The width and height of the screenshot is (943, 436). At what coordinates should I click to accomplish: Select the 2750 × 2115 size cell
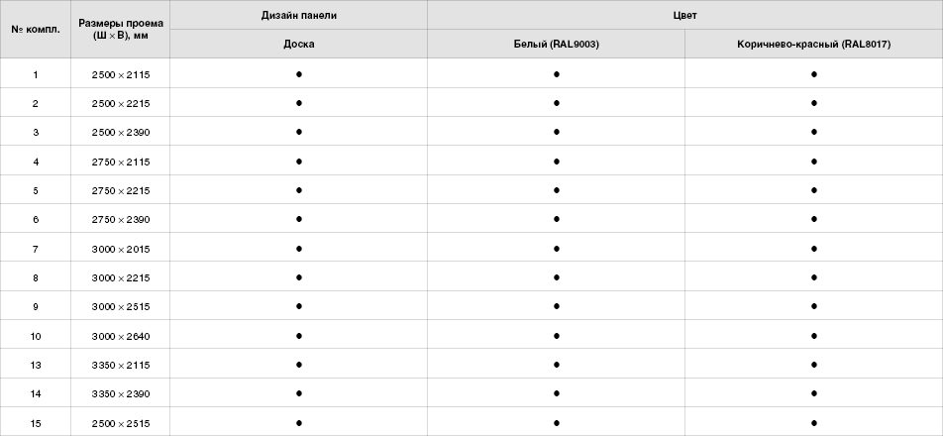120,161
